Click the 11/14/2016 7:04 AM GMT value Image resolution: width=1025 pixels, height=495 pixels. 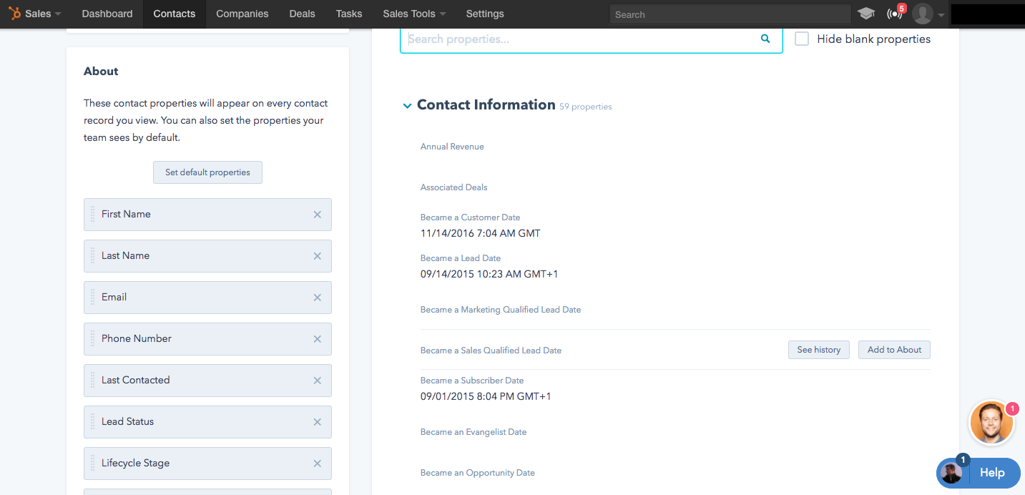[x=481, y=233]
